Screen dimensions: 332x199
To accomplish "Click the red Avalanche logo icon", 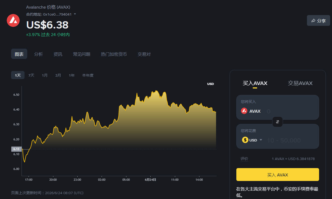I will 13,20.
